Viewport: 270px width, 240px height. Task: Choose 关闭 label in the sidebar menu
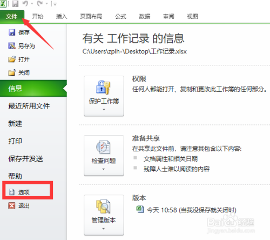(24, 73)
